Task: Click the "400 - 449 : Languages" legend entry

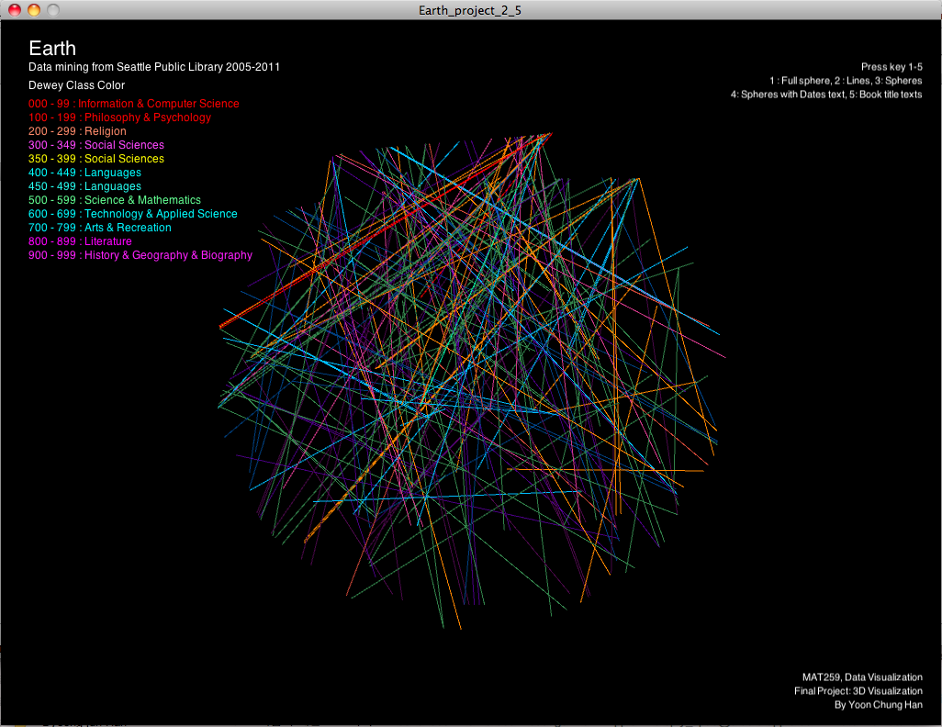Action: (x=85, y=173)
